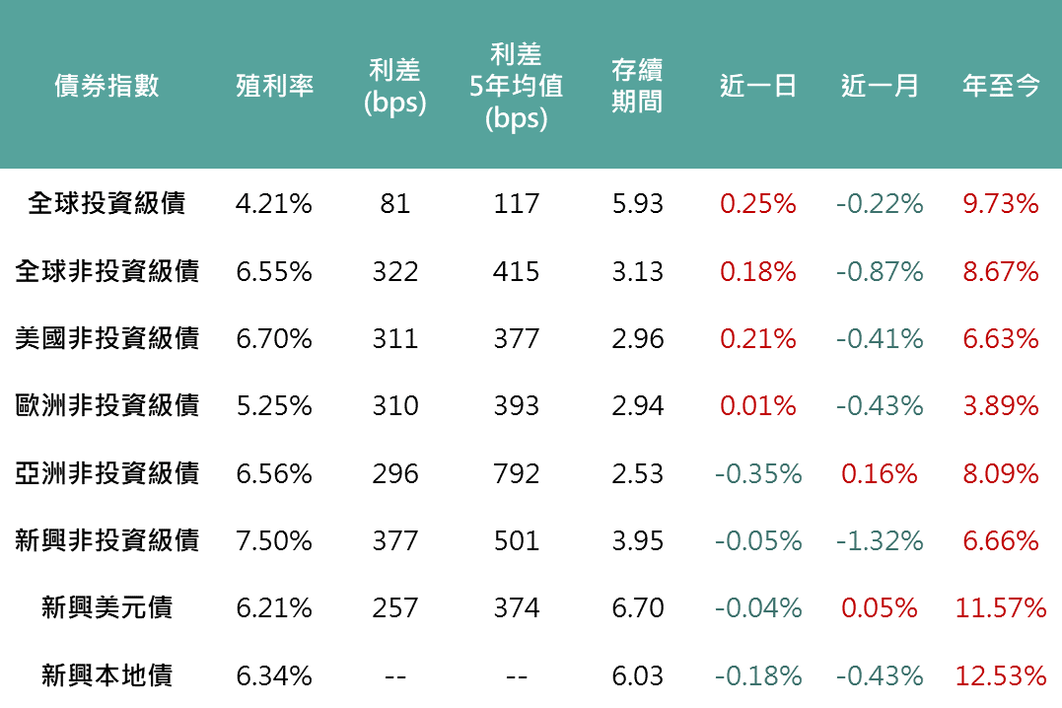Click the 殖利率 column header
The height and width of the screenshot is (708, 1062).
[274, 86]
